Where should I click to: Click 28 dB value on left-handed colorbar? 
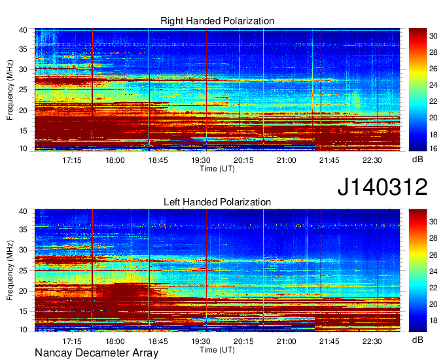[433, 238]
